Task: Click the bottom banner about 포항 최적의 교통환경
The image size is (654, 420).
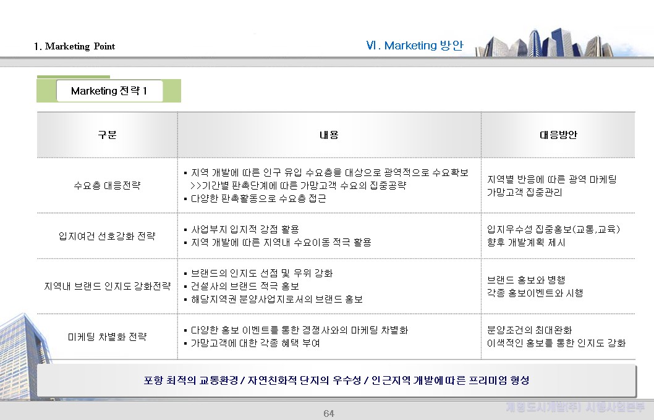Action: [337, 380]
